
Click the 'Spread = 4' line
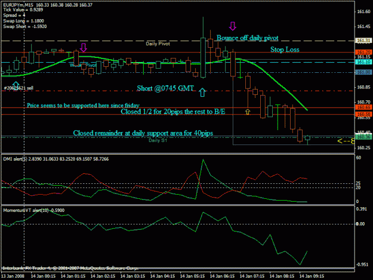click(14, 16)
